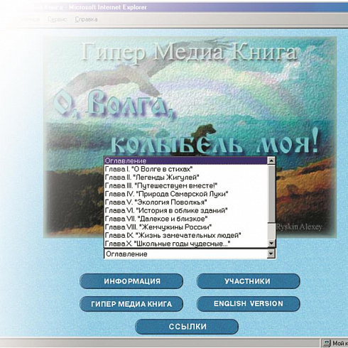
Task: Select Оглавление at top of open list
Action: coord(186,161)
